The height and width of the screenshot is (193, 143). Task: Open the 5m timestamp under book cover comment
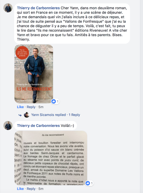tap(41, 107)
